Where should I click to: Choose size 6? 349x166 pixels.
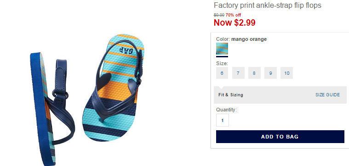click(x=222, y=73)
